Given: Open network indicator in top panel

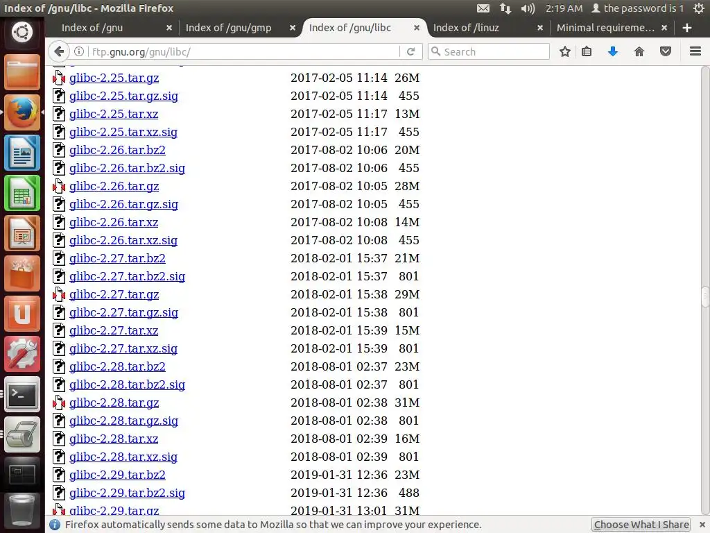Looking at the screenshot, I should (505, 8).
